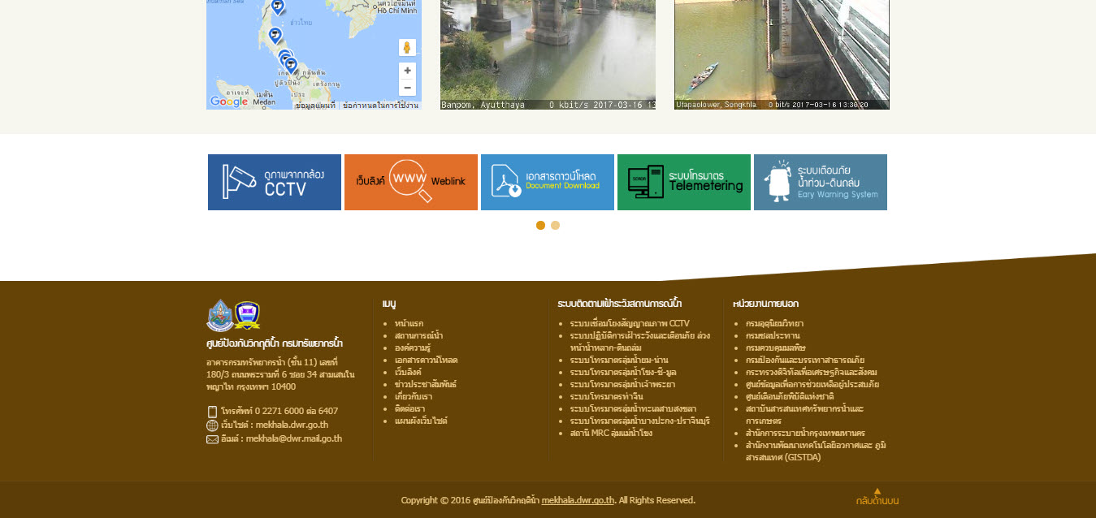This screenshot has width=1096, height=518.
Task: Select the second carousel pagination dot
Action: (556, 226)
